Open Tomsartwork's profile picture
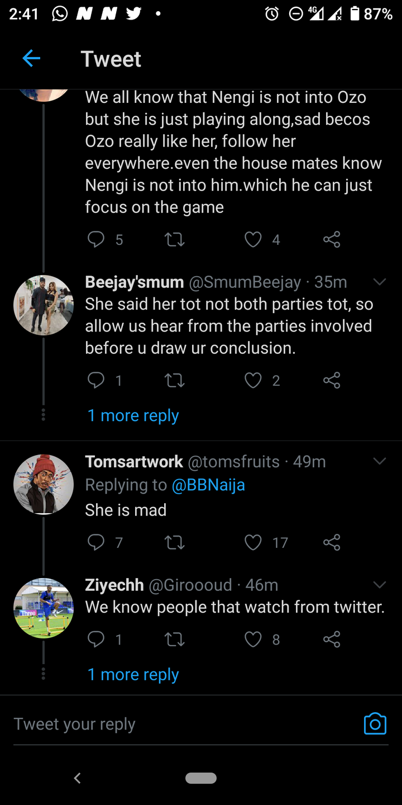The height and width of the screenshot is (805, 402). pos(44,484)
